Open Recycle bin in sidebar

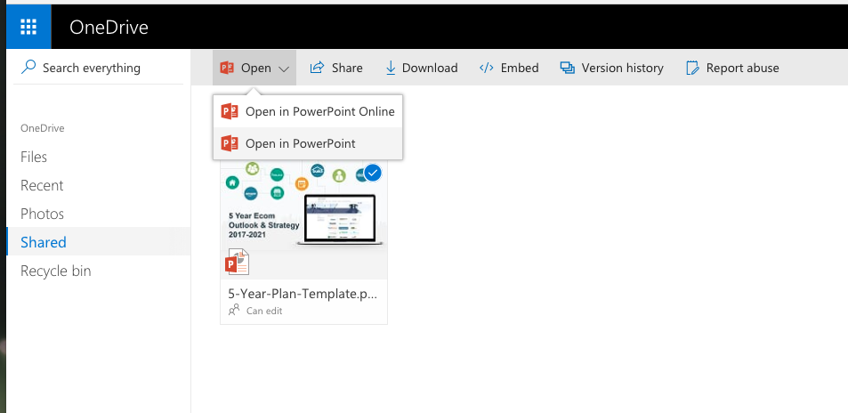[56, 271]
